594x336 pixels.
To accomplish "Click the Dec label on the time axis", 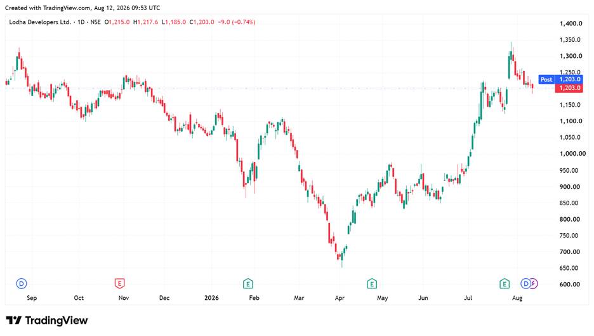I will click(164, 298).
